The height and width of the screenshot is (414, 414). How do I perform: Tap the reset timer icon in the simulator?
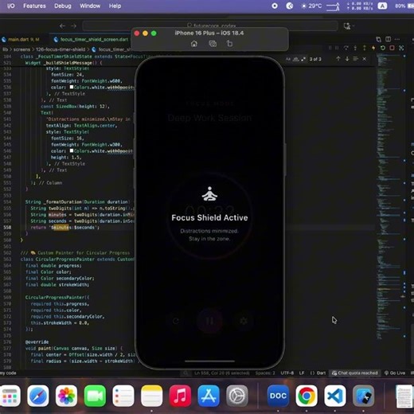point(176,321)
